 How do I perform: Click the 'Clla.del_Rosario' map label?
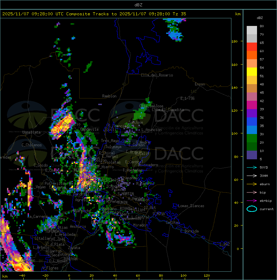(x=157, y=75)
